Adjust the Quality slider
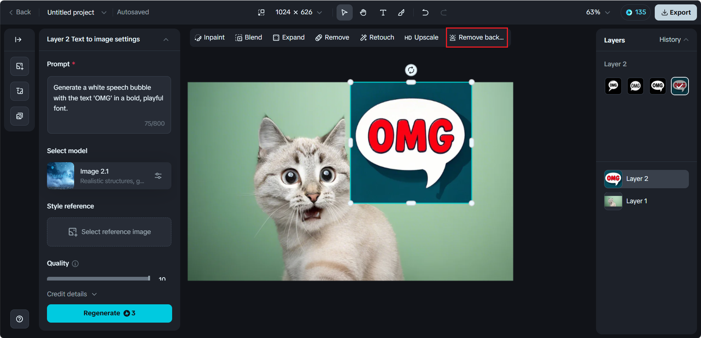 pyautogui.click(x=98, y=279)
